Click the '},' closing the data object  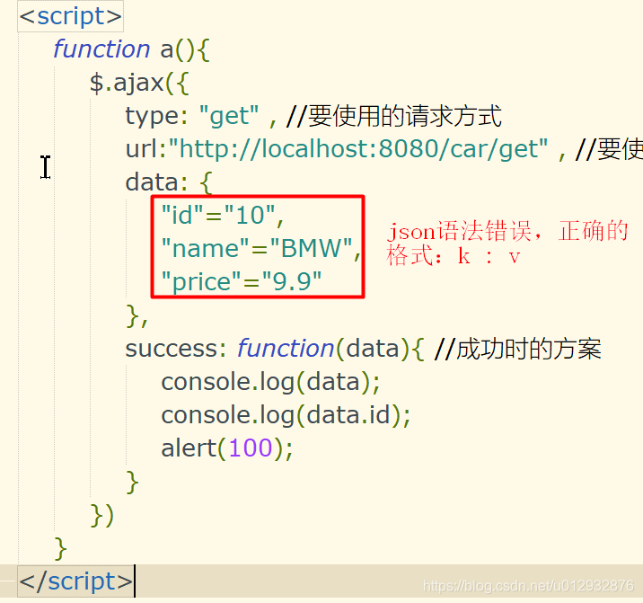(x=137, y=316)
